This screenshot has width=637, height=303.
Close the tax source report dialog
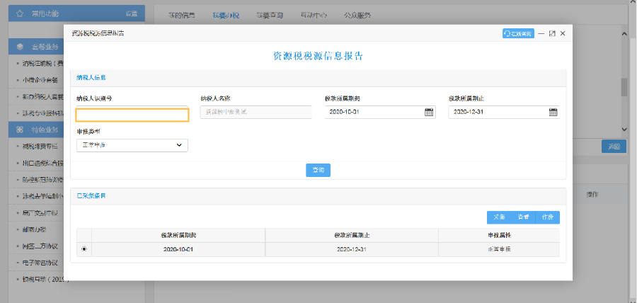[563, 33]
